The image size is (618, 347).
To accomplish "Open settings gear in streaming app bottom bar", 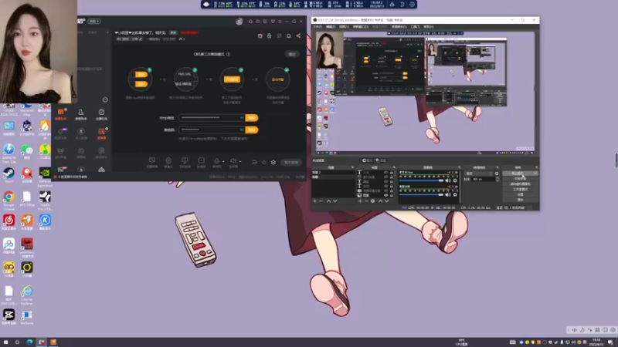I will (x=273, y=162).
